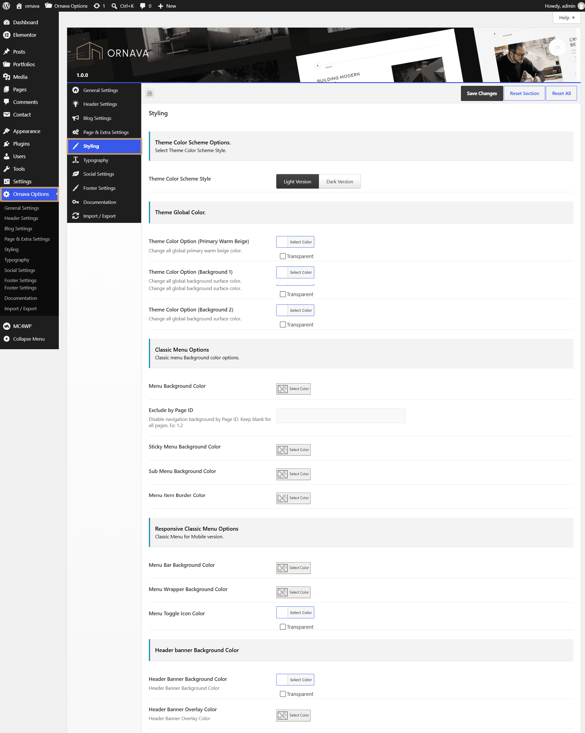Select the Dark Version color scheme

click(x=340, y=181)
